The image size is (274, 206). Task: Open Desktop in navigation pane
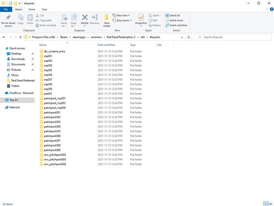click(16, 54)
